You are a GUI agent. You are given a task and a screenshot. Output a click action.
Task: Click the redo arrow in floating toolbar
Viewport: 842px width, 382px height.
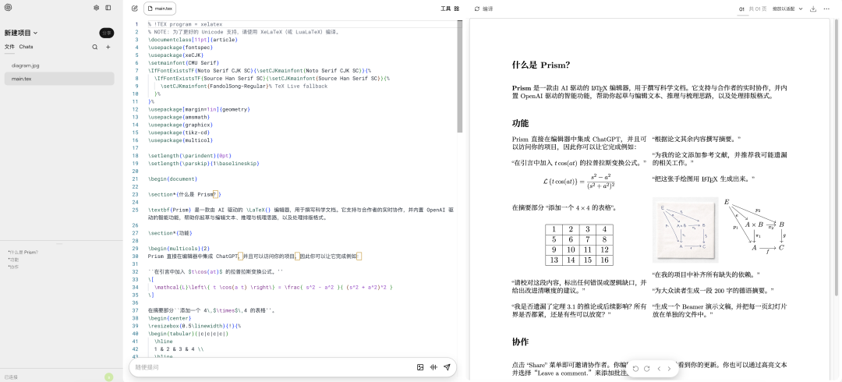click(x=646, y=369)
